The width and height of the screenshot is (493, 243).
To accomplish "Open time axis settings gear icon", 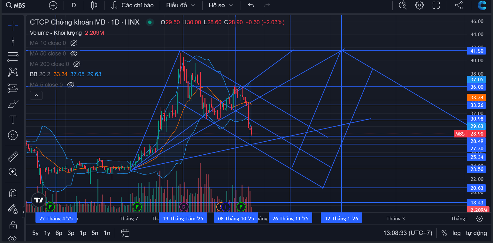I will 479,218.
